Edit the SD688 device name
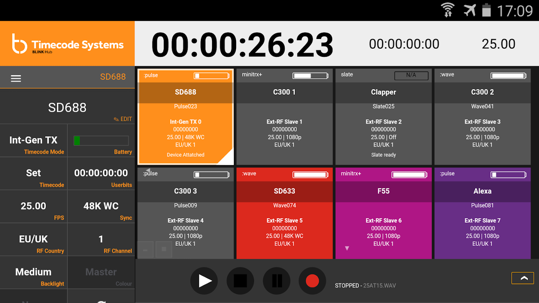This screenshot has height=303, width=539. [x=123, y=119]
